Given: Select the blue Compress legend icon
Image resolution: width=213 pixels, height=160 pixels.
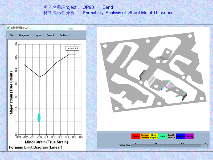Looking at the screenshot, I should coord(180,136).
